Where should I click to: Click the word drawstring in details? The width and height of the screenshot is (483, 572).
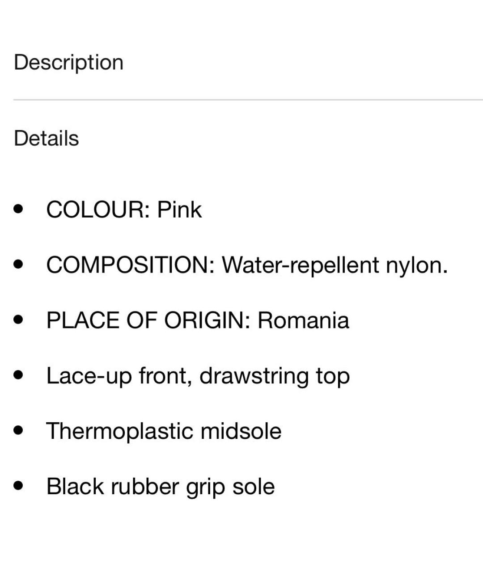tap(254, 376)
